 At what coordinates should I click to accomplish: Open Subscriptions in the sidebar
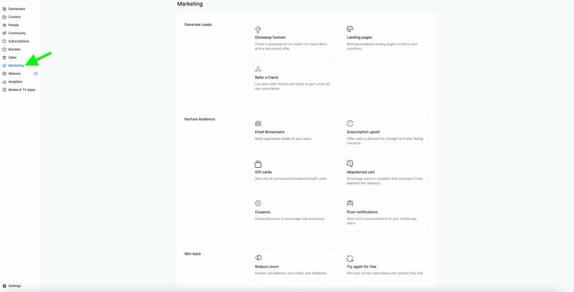[x=18, y=41]
